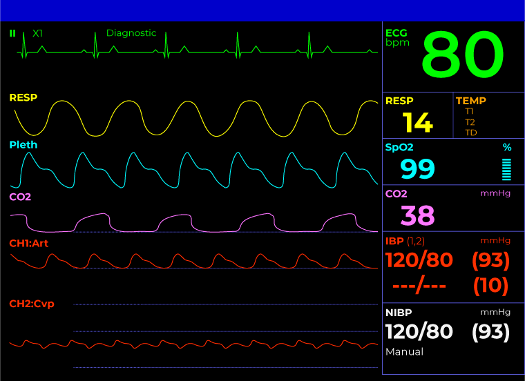Screen dimensions: 525x381
Task: Change the Diagnostic ECG filter mode
Action: click(131, 33)
